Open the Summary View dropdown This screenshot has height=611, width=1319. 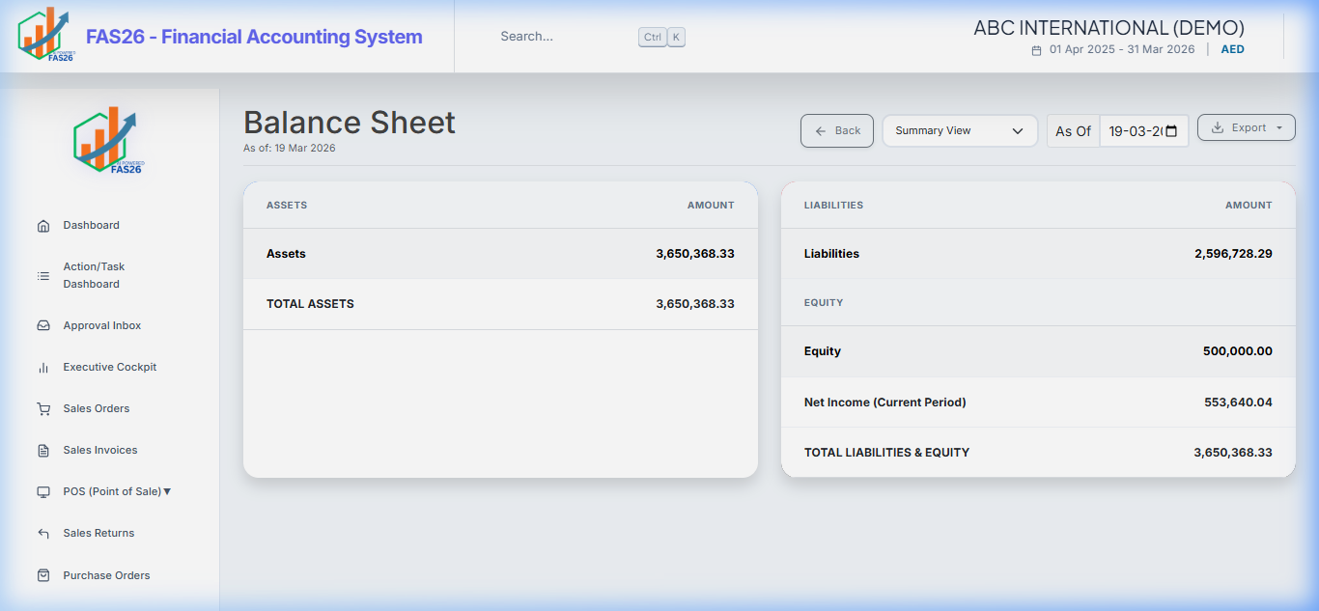pos(960,131)
